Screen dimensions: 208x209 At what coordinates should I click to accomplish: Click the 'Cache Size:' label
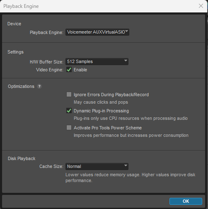click(51, 166)
